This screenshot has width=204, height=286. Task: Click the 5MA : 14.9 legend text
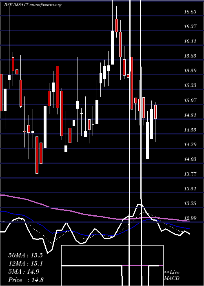[24, 272]
